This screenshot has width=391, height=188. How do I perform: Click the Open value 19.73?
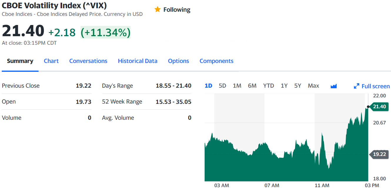pos(83,102)
